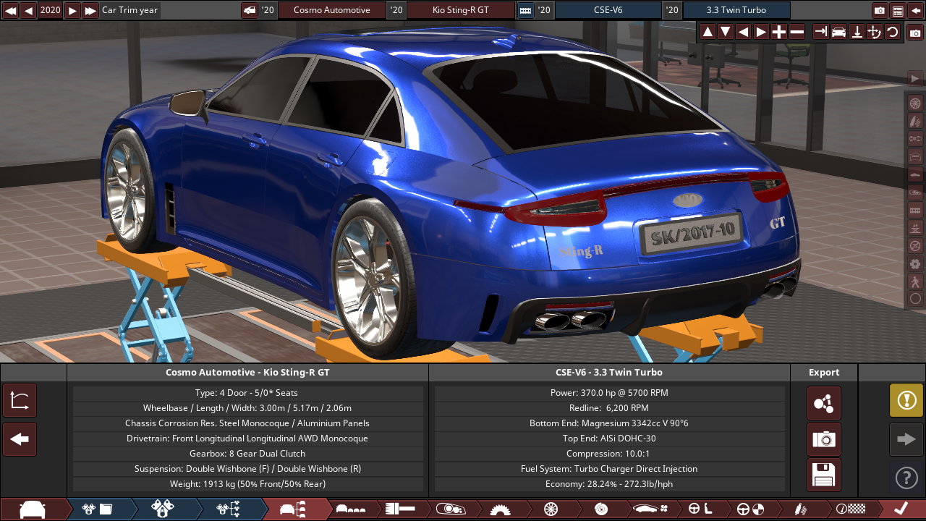
Task: Zoom out with the minus button
Action: click(797, 32)
